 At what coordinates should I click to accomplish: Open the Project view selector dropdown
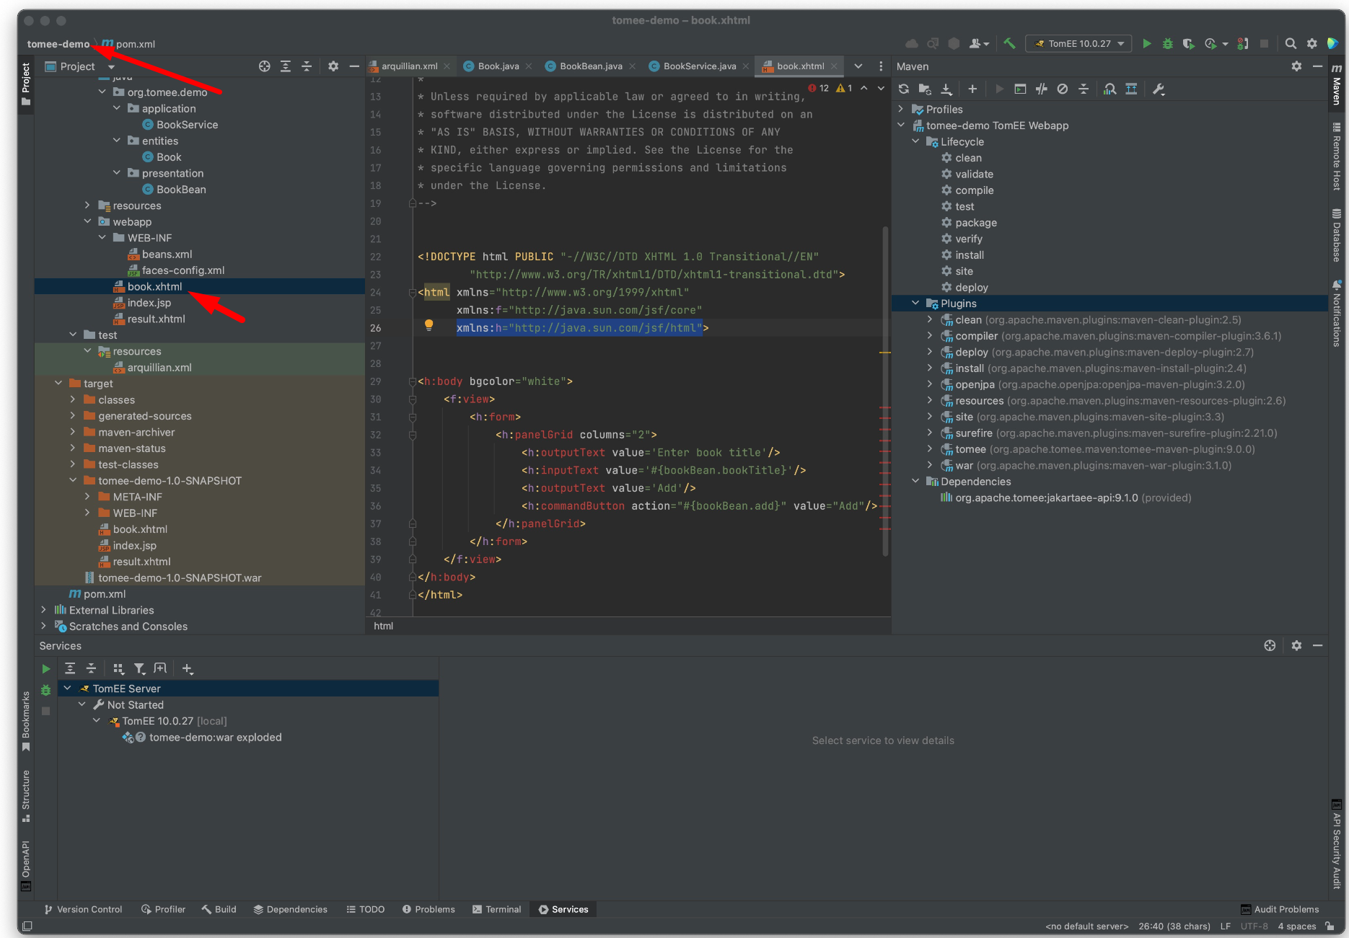tap(80, 66)
